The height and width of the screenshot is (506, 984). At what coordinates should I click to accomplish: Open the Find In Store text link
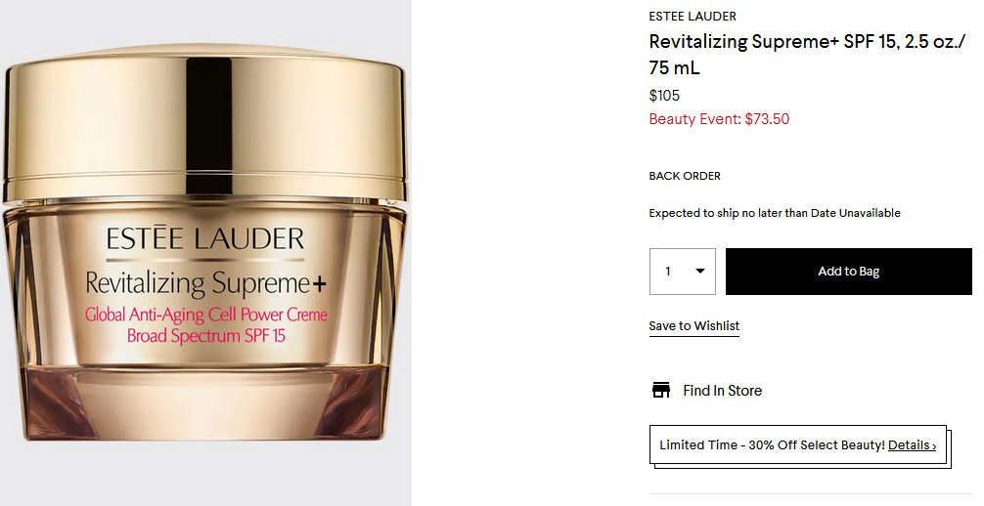(722, 391)
